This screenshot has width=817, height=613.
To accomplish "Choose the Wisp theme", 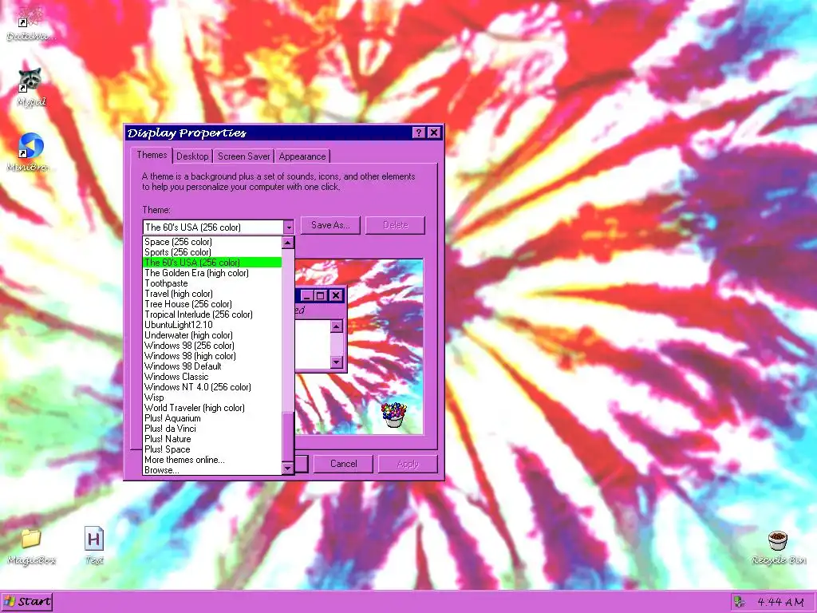I will pos(212,397).
